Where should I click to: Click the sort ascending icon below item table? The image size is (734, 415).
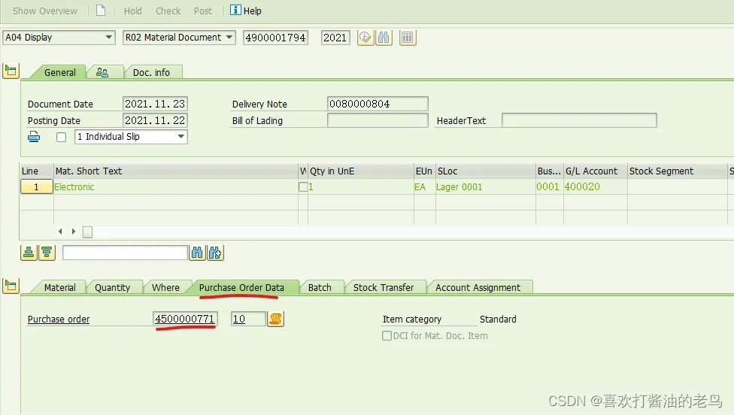29,253
